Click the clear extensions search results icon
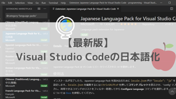 pos(39,9)
